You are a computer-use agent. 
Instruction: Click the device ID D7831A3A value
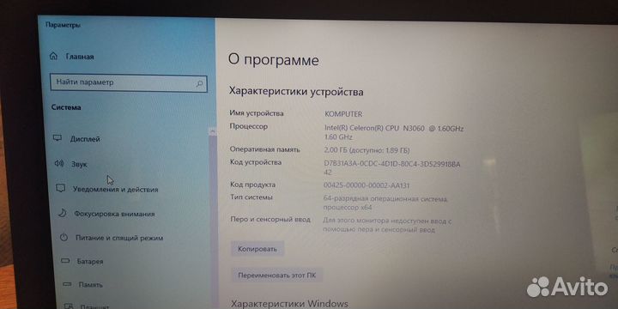[x=391, y=168]
